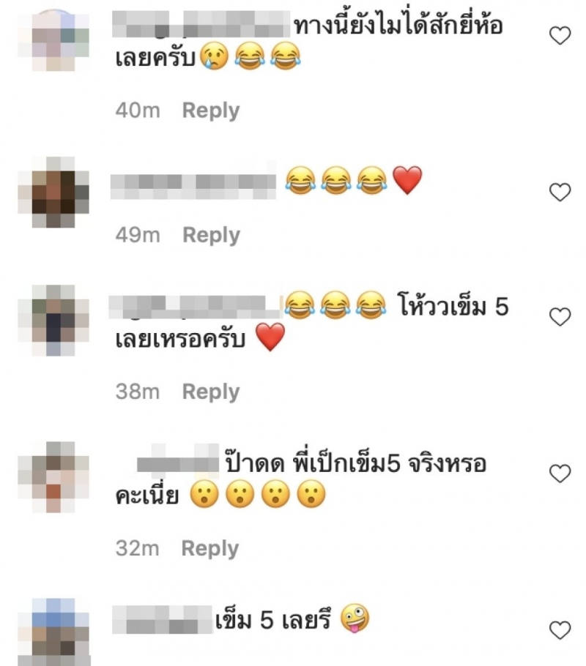Open blurred username on the bottom comment
The width and height of the screenshot is (586, 666).
[162, 620]
